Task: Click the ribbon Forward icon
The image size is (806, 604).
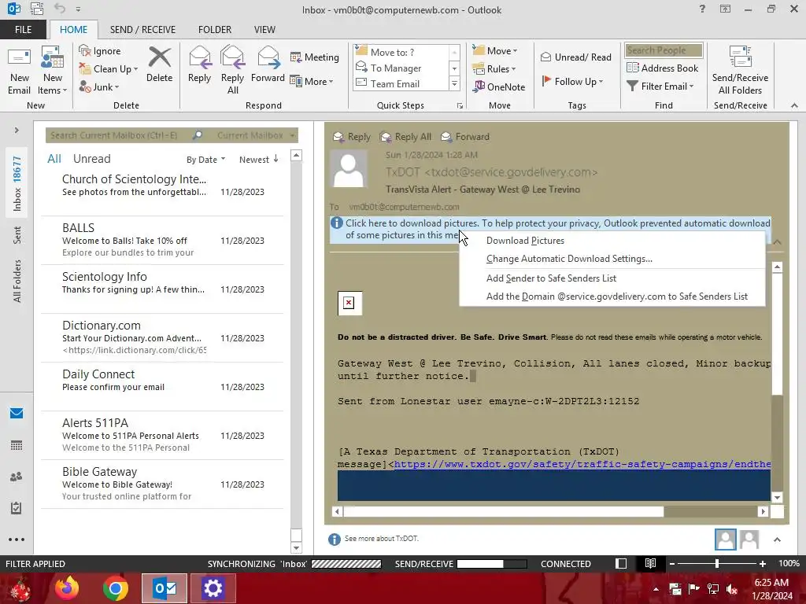Action: pos(268,57)
